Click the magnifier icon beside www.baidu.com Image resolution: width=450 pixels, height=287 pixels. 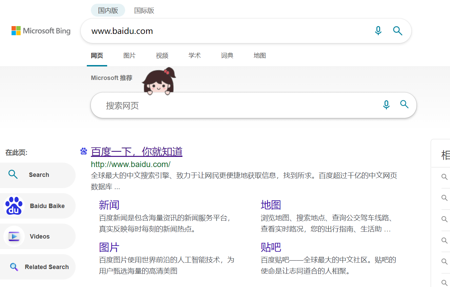coord(397,30)
